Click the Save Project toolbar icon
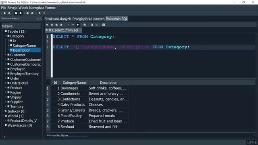The height and width of the screenshot is (145, 258). click(x=32, y=13)
